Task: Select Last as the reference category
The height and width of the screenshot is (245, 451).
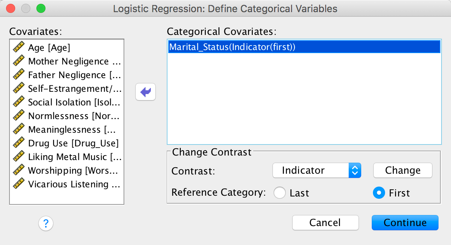Action: (x=280, y=193)
